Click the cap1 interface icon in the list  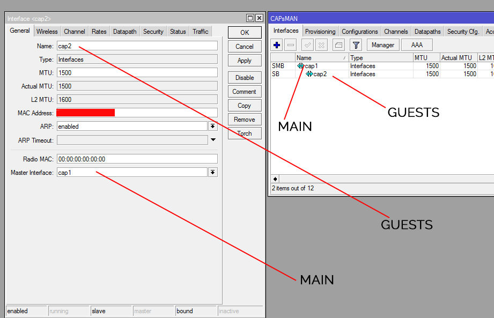(x=300, y=66)
